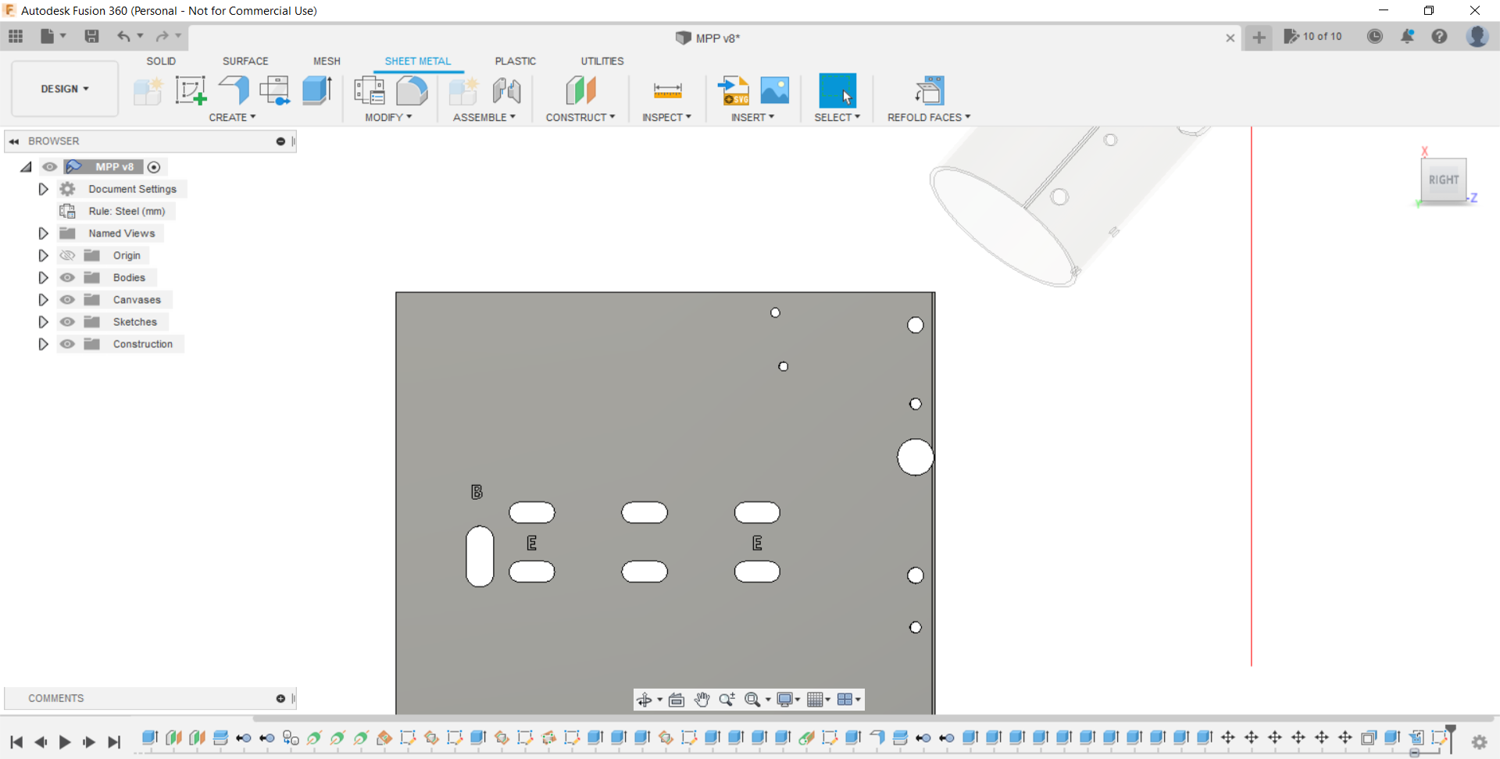This screenshot has width=1500, height=759.
Task: Click the Insert SVG icon
Action: coord(734,91)
